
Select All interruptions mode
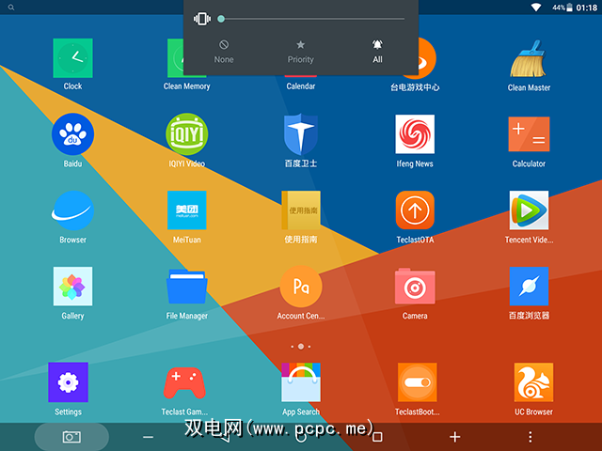pyautogui.click(x=377, y=52)
